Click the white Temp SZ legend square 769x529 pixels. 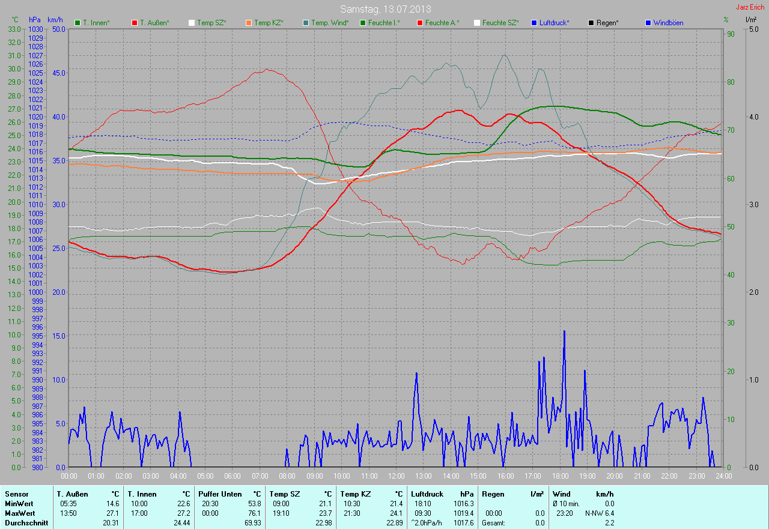[192, 23]
